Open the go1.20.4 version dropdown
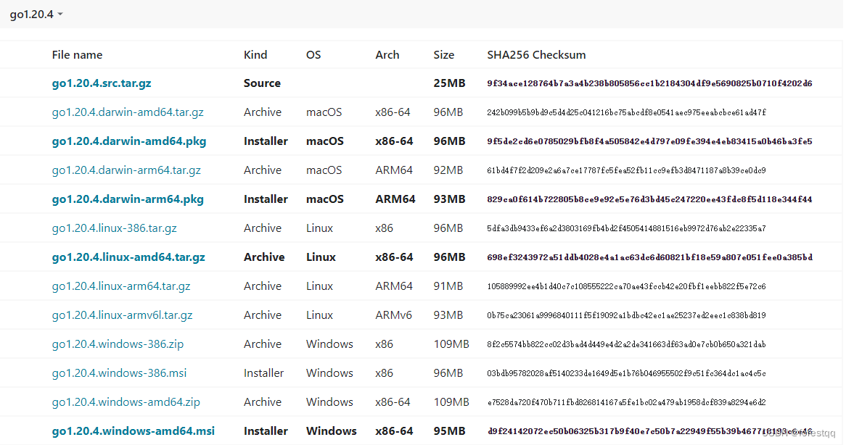846x445 pixels. 33,13
